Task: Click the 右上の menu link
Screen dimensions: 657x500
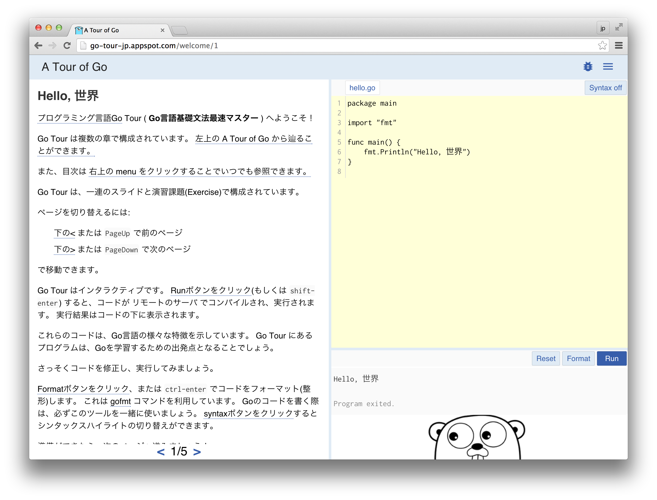Action: coord(200,172)
